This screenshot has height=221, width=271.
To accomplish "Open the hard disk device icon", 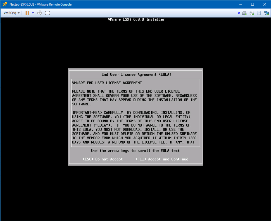I will click(x=244, y=13).
